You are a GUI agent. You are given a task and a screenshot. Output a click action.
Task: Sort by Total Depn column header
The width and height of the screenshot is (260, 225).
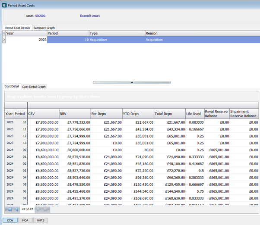[170, 114]
